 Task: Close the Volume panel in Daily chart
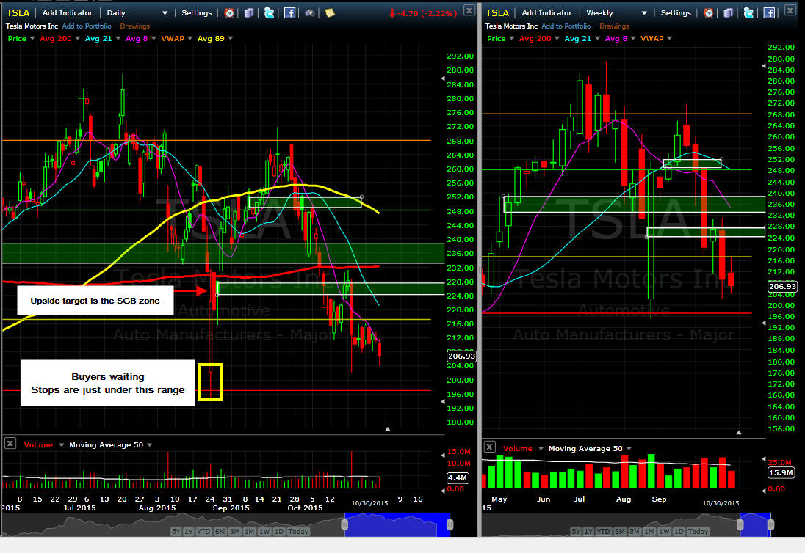[10, 443]
